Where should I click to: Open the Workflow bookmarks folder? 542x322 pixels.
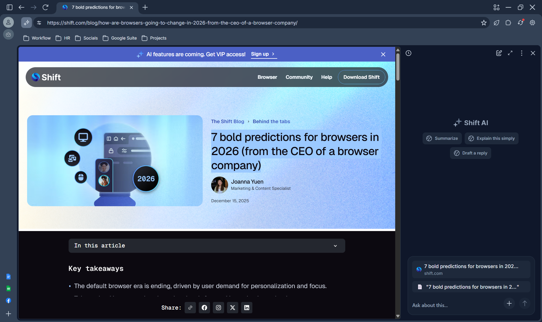coord(37,38)
